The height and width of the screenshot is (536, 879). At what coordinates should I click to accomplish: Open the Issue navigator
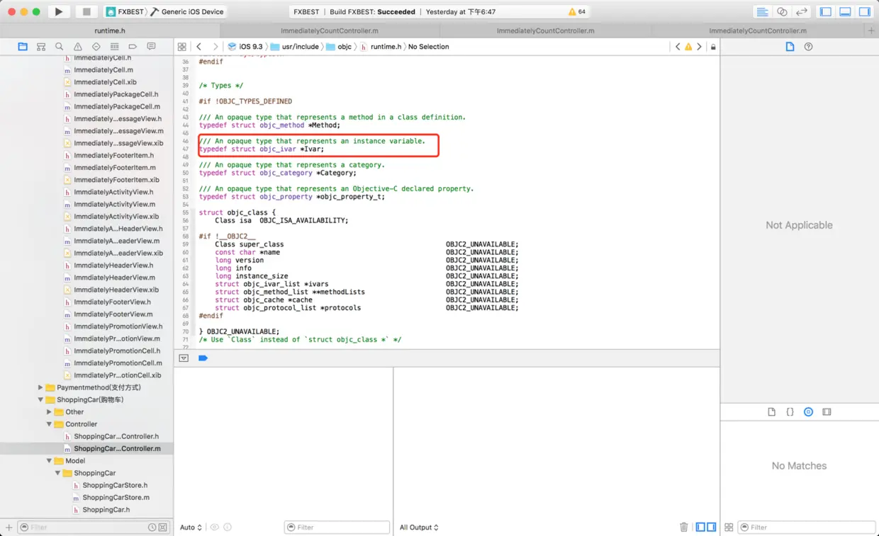click(x=78, y=47)
